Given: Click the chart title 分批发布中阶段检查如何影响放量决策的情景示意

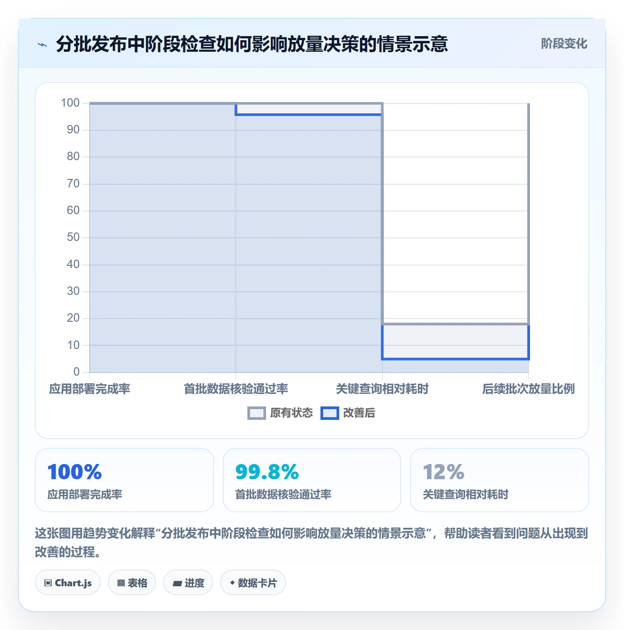Looking at the screenshot, I should 252,44.
